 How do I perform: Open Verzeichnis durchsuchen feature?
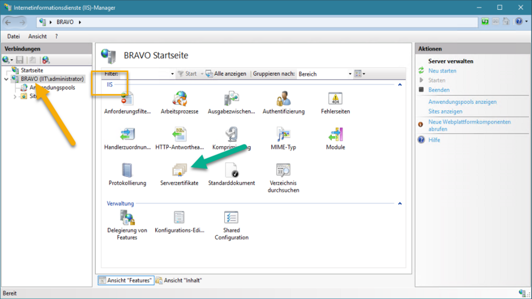(283, 171)
